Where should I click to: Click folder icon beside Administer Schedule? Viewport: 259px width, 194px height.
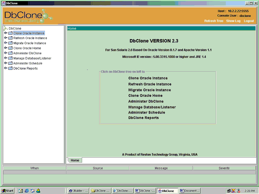[x=10, y=63]
